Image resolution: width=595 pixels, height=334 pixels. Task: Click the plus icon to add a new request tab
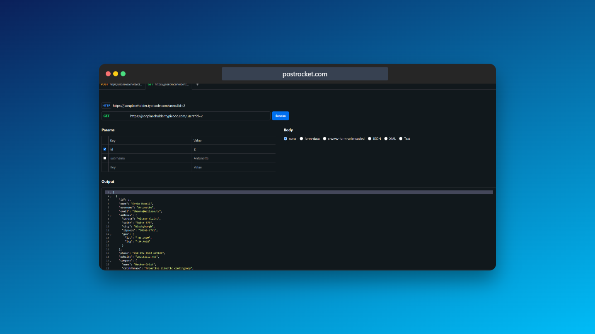coord(197,84)
